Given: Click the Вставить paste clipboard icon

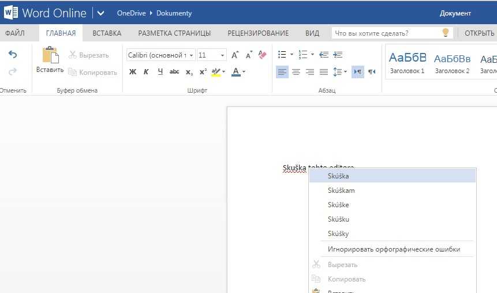Looking at the screenshot, I should tap(50, 55).
